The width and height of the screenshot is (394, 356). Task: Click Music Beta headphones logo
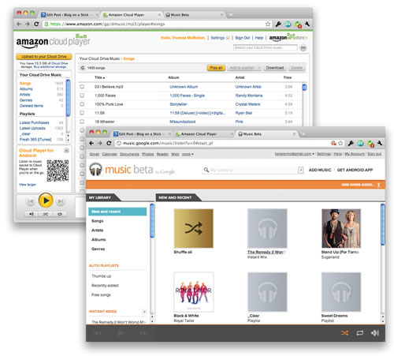95,169
